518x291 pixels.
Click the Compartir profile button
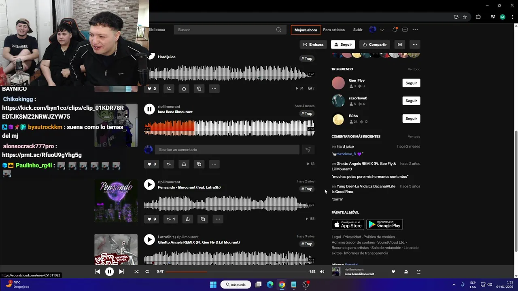tap(375, 44)
